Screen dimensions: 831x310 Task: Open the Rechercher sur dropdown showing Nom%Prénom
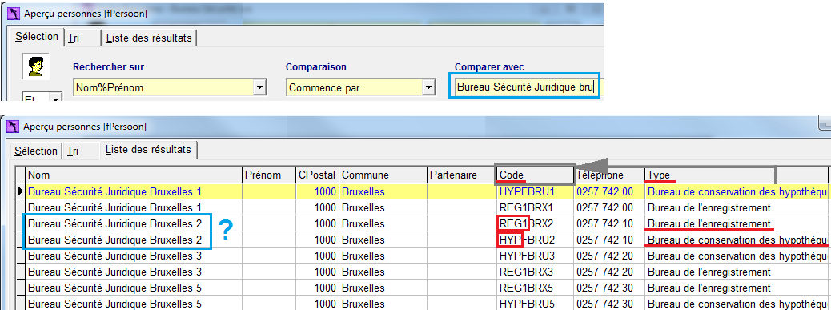[x=259, y=87]
